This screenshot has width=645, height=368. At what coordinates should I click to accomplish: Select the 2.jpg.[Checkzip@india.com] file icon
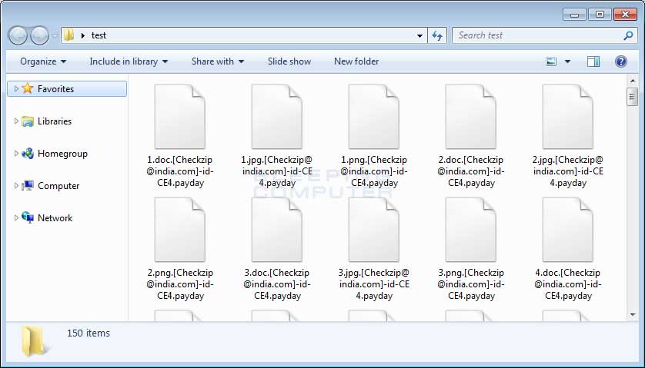pyautogui.click(x=568, y=117)
